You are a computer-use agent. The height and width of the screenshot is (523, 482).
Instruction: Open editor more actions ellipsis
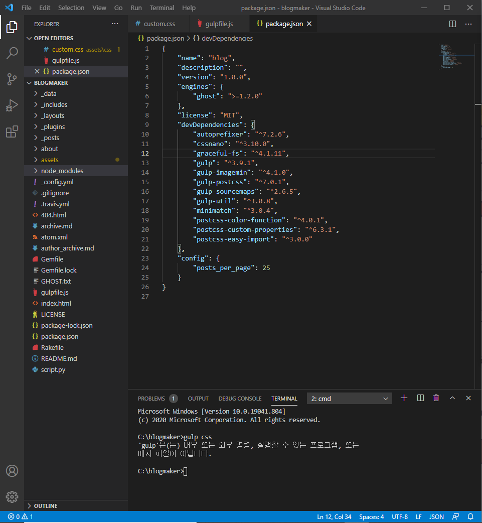pyautogui.click(x=468, y=24)
